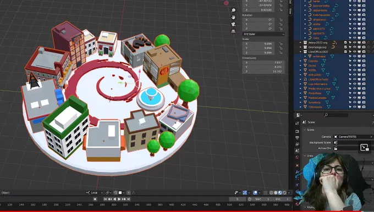This screenshot has width=374, height=212.
Task: Hide HOTEL object via eye icon
Action: point(354,70)
